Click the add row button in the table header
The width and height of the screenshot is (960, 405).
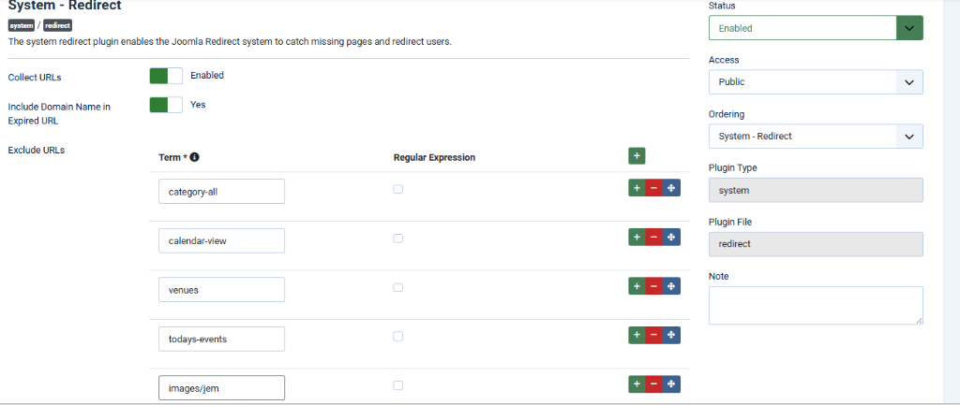coord(637,156)
